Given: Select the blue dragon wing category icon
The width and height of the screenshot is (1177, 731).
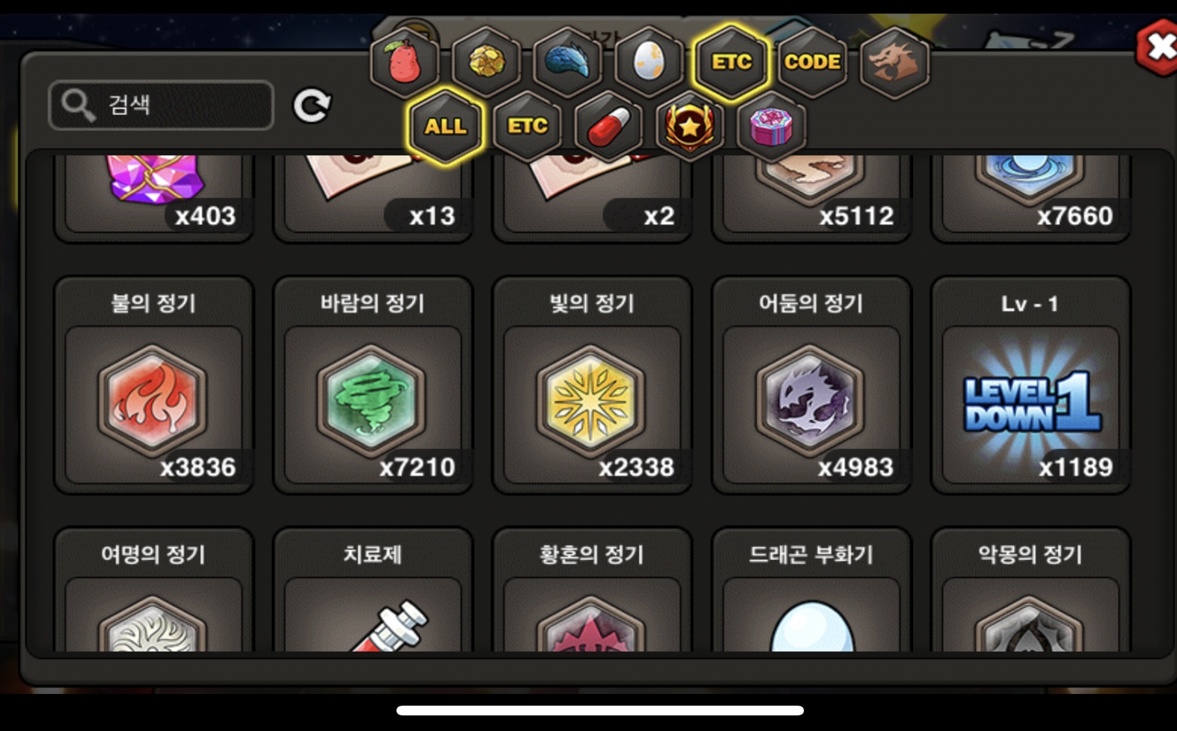Looking at the screenshot, I should [x=567, y=62].
